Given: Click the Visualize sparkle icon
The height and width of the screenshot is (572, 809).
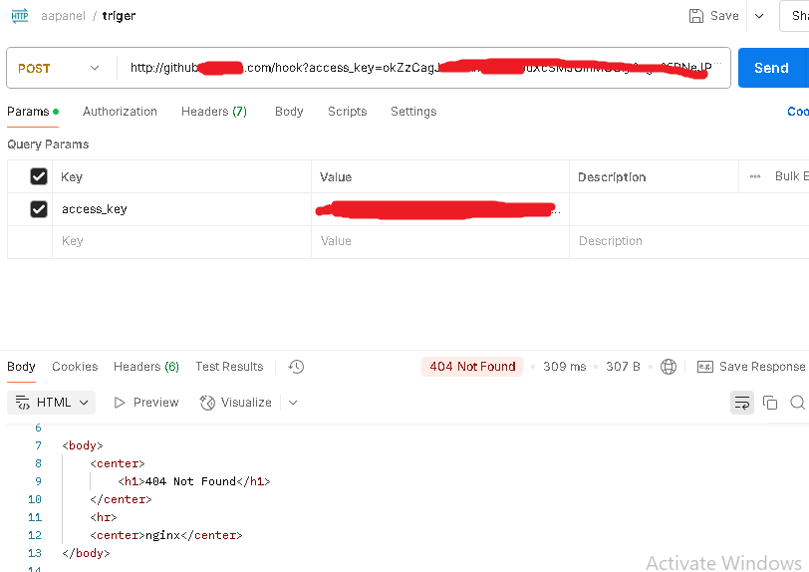Looking at the screenshot, I should click(x=207, y=403).
